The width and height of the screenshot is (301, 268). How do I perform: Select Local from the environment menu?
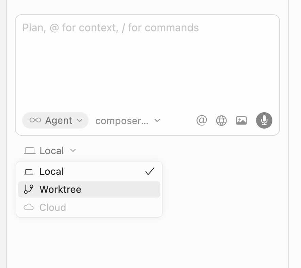51,171
